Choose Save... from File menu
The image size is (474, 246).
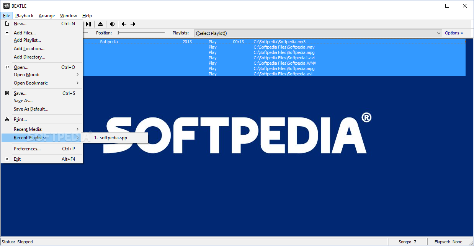(x=42, y=93)
